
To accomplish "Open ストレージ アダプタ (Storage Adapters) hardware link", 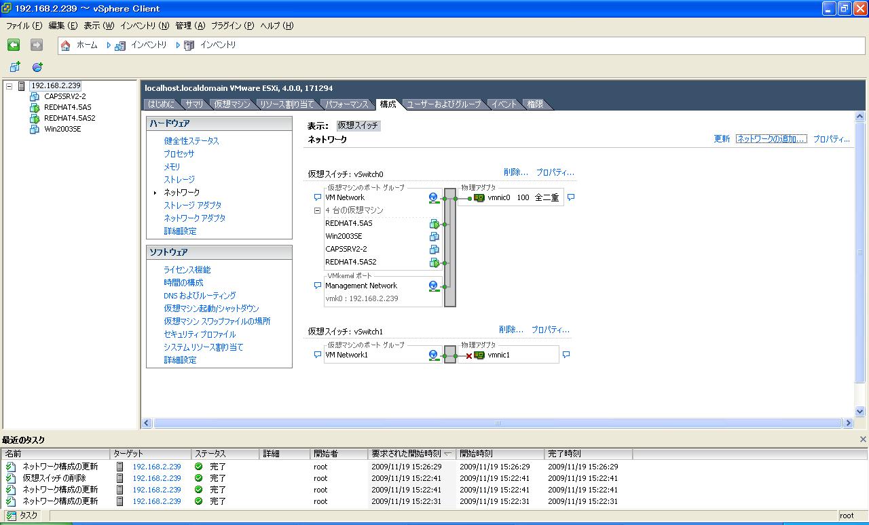I will 193,206.
